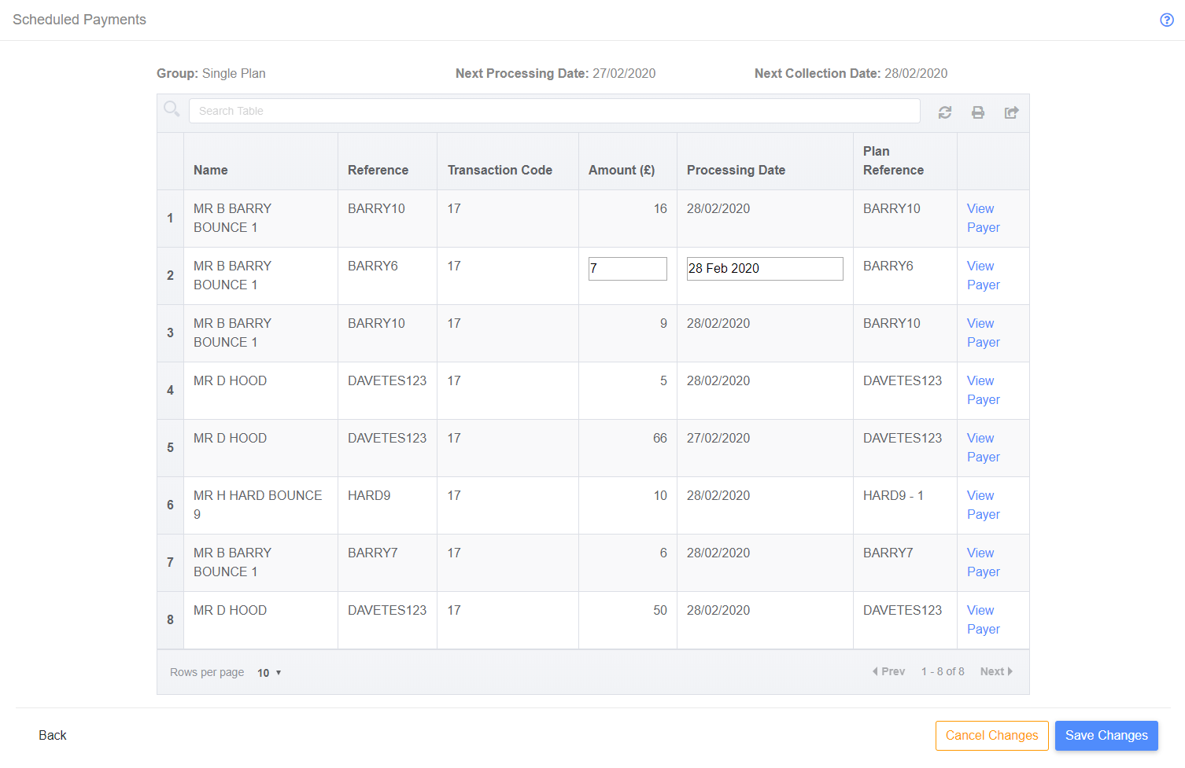View Payer for row 4 MR D HOOD

[x=983, y=390]
